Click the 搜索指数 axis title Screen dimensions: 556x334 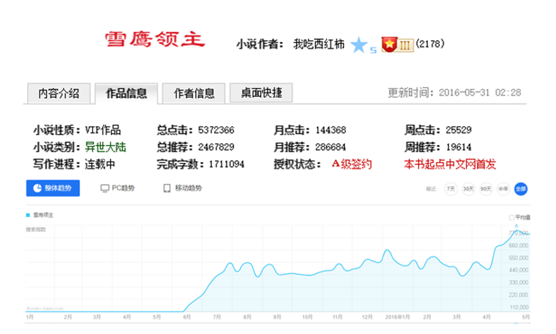36,230
